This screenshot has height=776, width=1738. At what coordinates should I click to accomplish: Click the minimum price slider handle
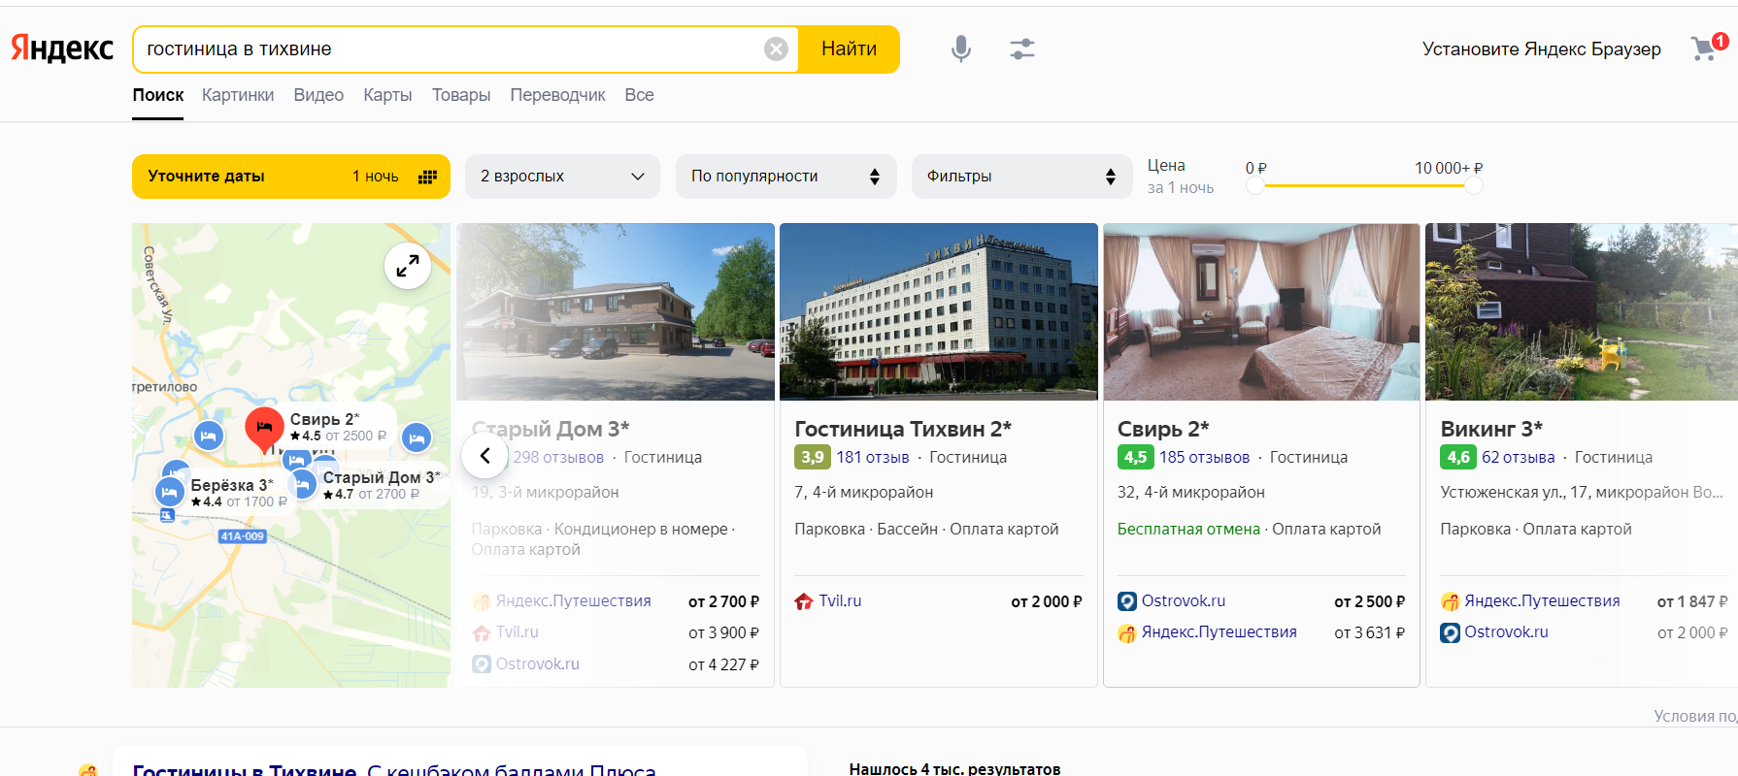tap(1255, 185)
